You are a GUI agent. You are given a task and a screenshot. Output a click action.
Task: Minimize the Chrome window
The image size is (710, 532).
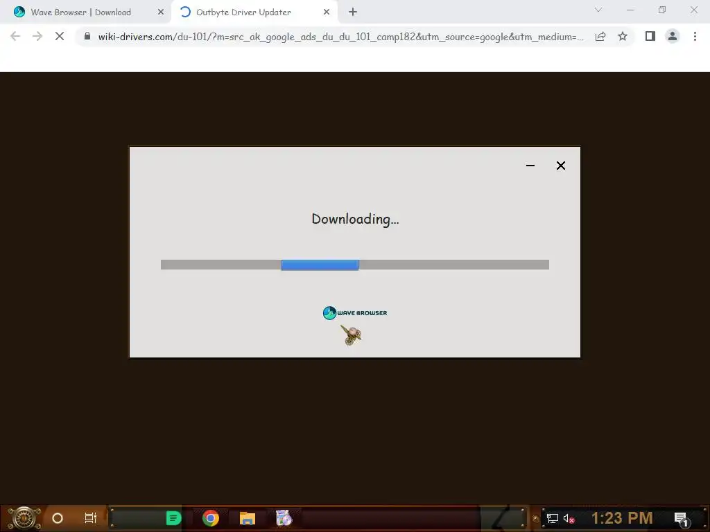tap(630, 10)
